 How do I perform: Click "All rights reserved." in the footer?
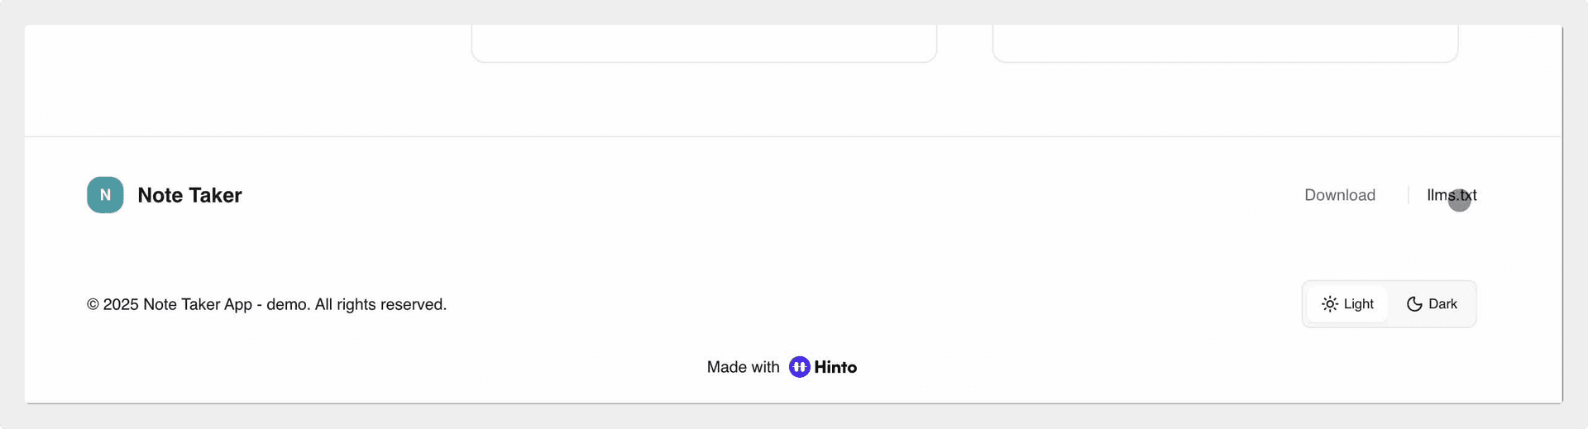click(380, 304)
